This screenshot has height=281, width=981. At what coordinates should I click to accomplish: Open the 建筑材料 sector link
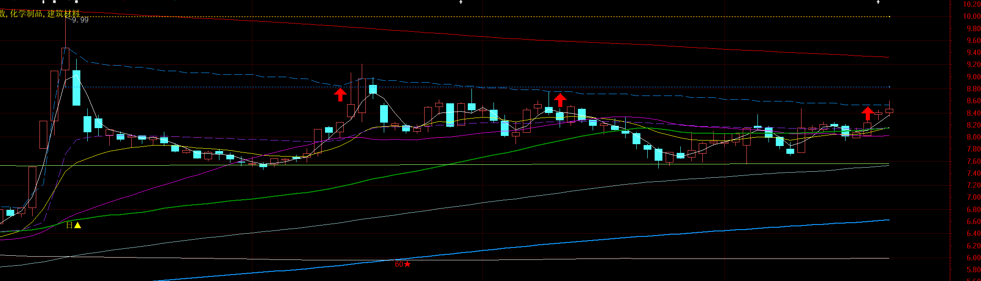tap(64, 14)
